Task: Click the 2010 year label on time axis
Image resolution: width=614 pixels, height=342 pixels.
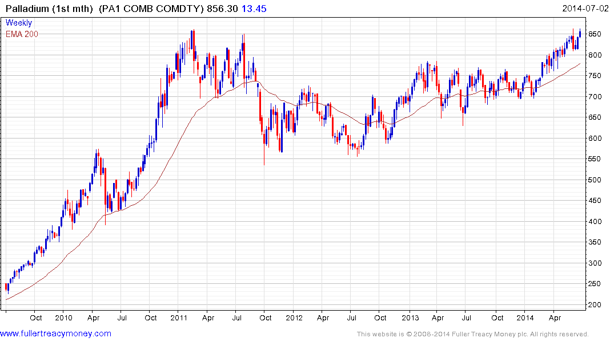Action: 63,317
